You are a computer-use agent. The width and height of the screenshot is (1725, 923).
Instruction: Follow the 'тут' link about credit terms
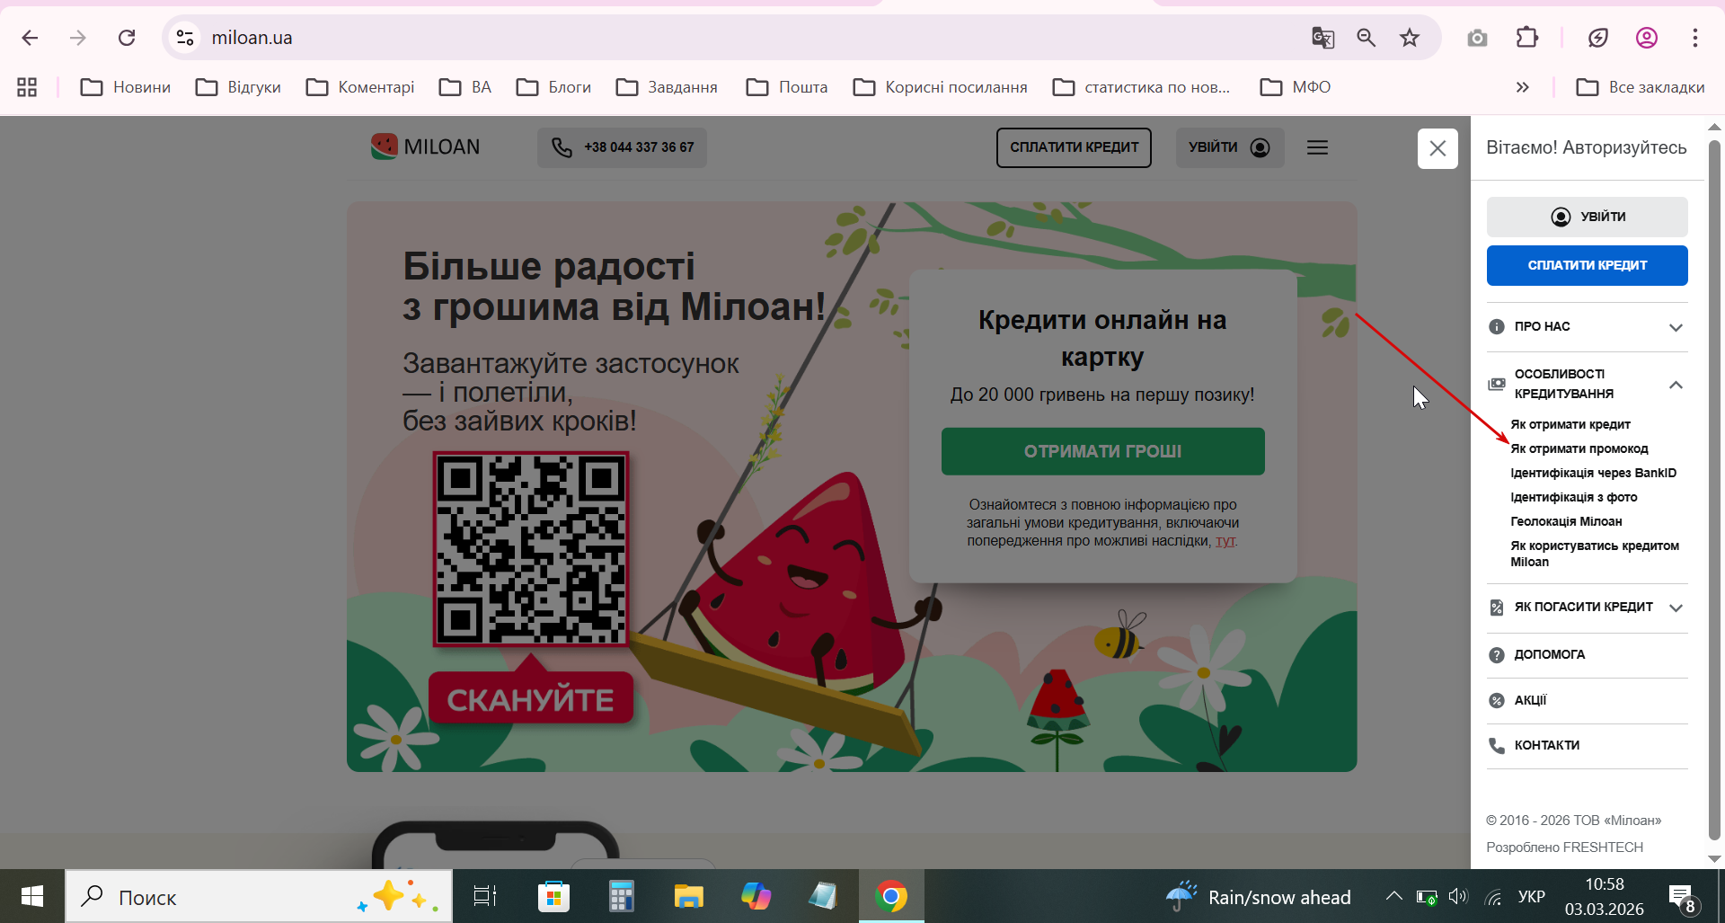click(1225, 541)
